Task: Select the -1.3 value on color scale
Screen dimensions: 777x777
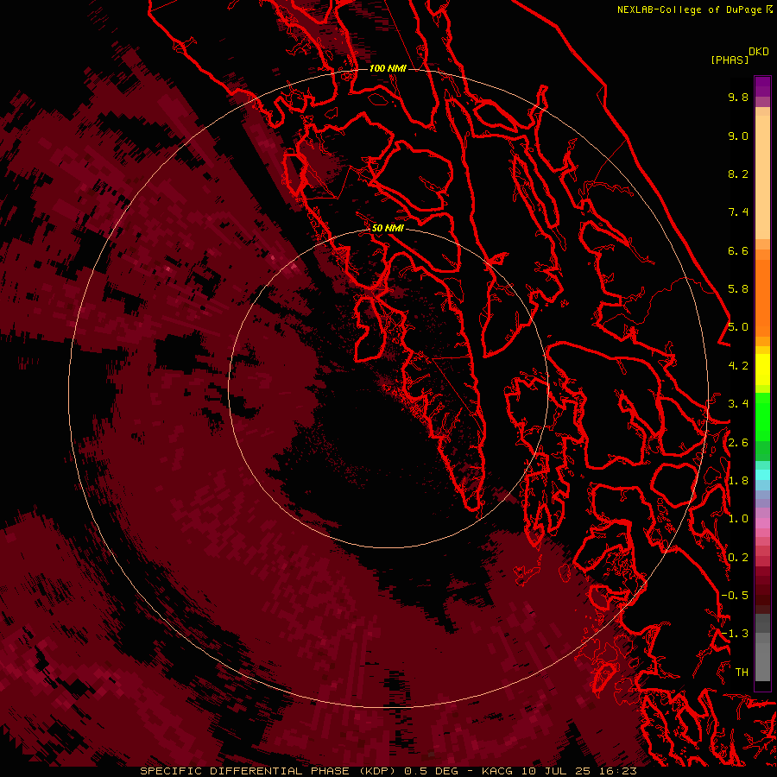Action: (735, 634)
